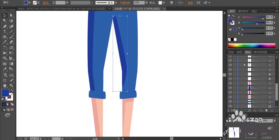The width and height of the screenshot is (279, 140).
Task: Toggle visibility of the bottom layer row
Action: 230,106
